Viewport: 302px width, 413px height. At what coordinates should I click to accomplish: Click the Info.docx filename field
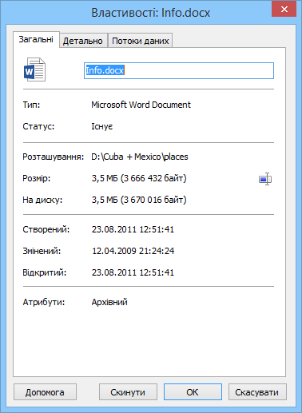[179, 70]
